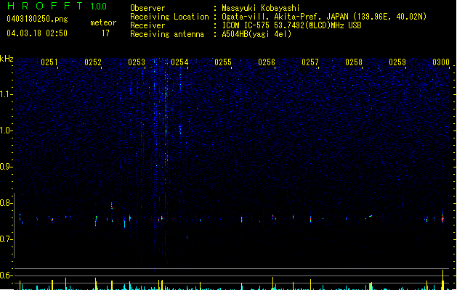The image size is (457, 290).
Task: Click the 0300 time marker
Action: click(441, 62)
